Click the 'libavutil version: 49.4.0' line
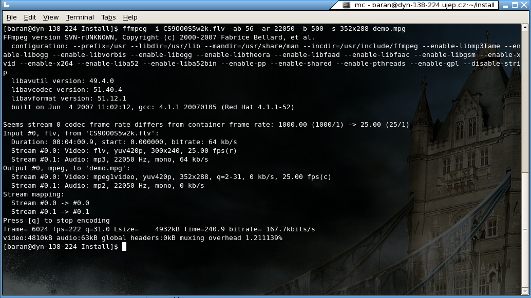 (63, 81)
